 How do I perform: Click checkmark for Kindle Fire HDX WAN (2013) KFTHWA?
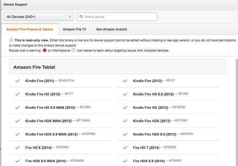point(18,121)
